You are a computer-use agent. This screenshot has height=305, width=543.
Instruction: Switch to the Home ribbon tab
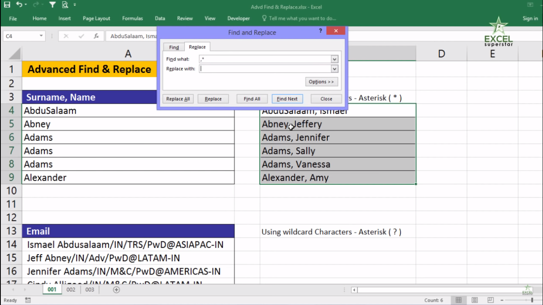coord(39,18)
